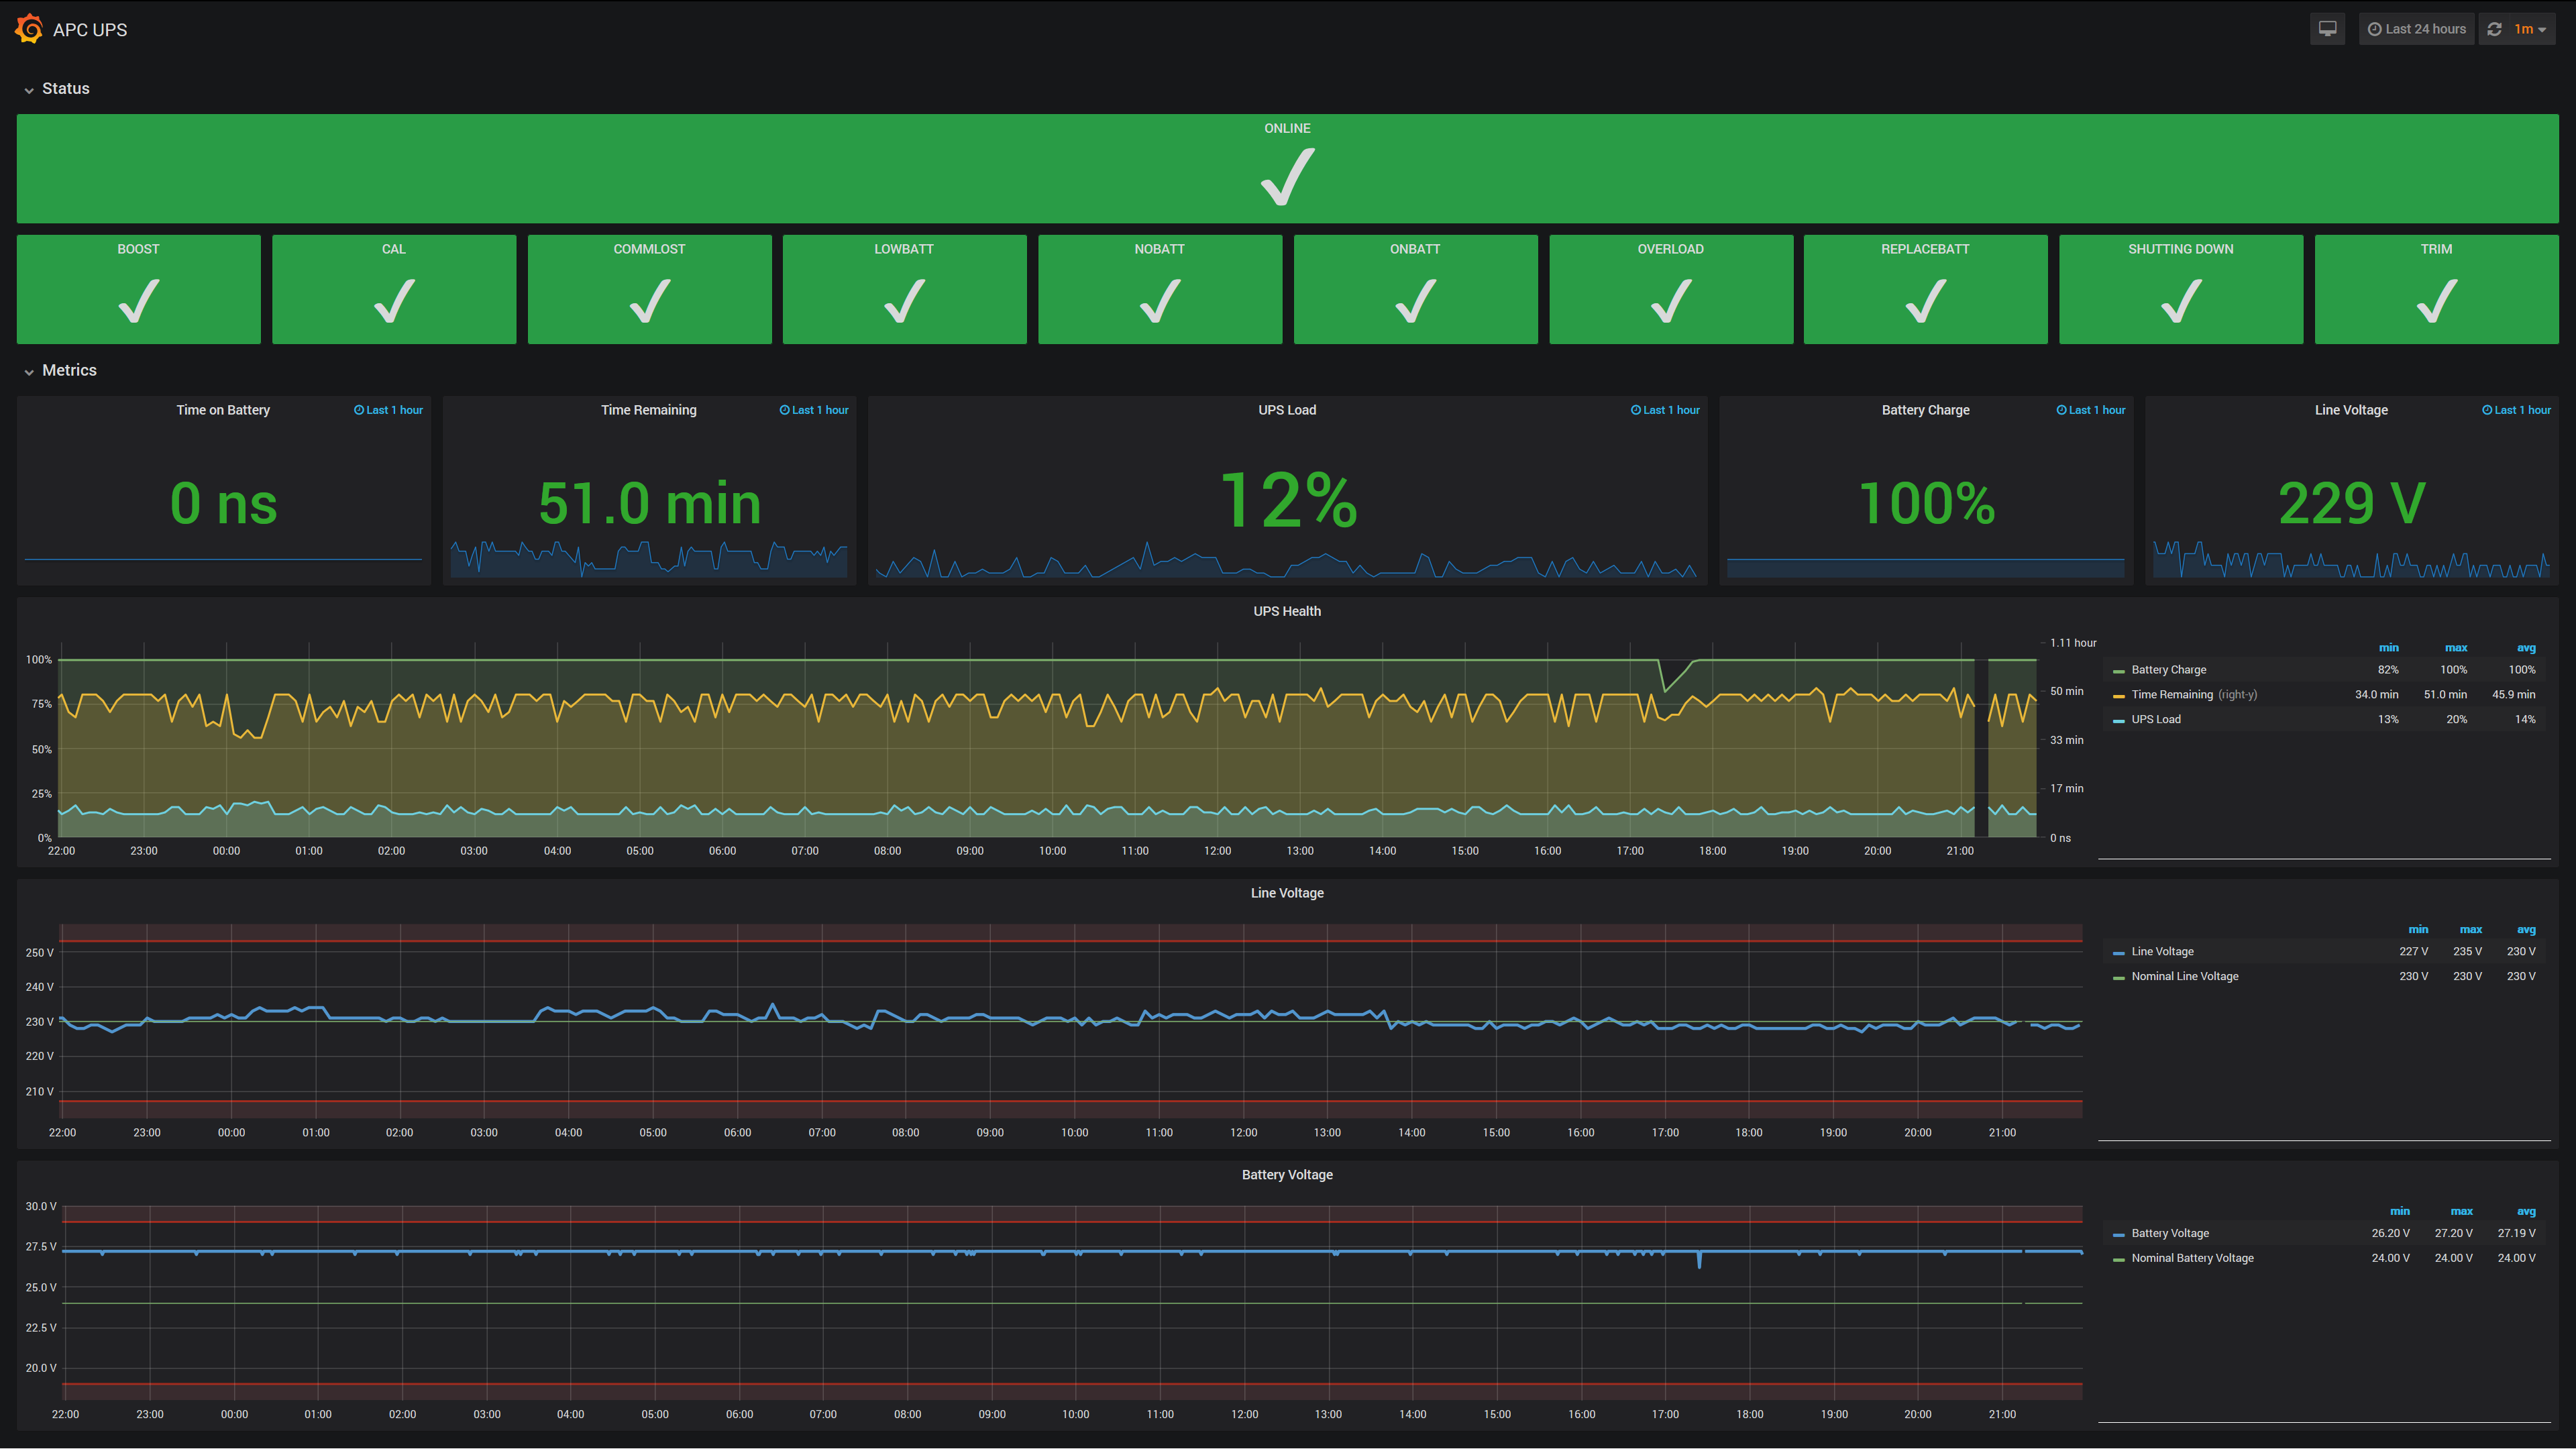Click the APC UPS dashboard title
This screenshot has height=1449, width=2576.
click(90, 30)
